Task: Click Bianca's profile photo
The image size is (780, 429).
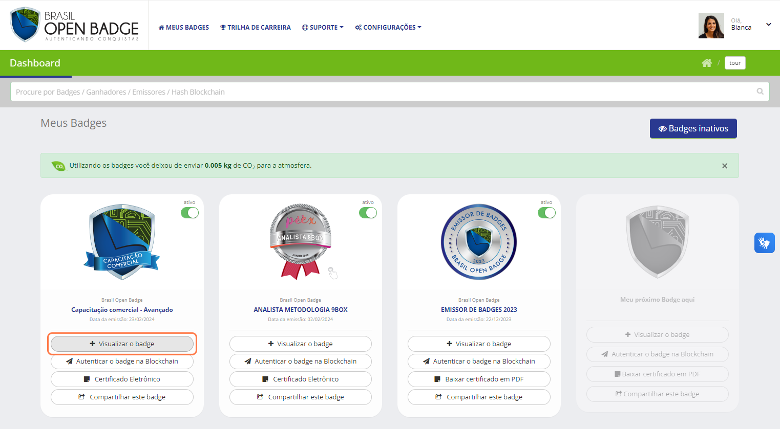Action: [711, 26]
